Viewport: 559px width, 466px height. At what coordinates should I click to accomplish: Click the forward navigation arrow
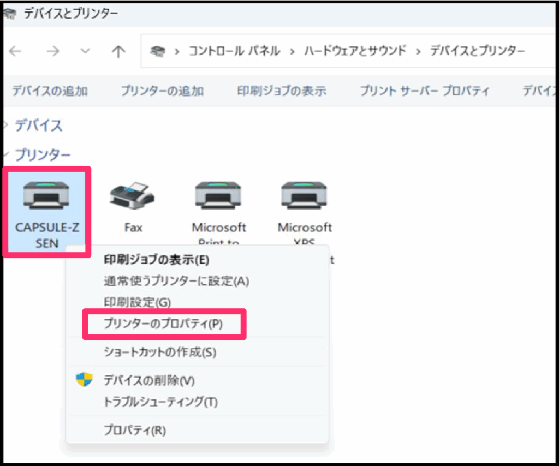[x=52, y=51]
